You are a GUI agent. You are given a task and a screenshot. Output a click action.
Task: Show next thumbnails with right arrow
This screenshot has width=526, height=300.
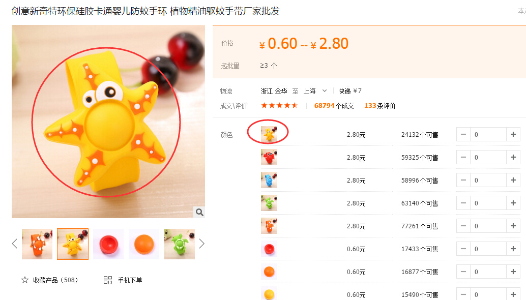pos(201,244)
